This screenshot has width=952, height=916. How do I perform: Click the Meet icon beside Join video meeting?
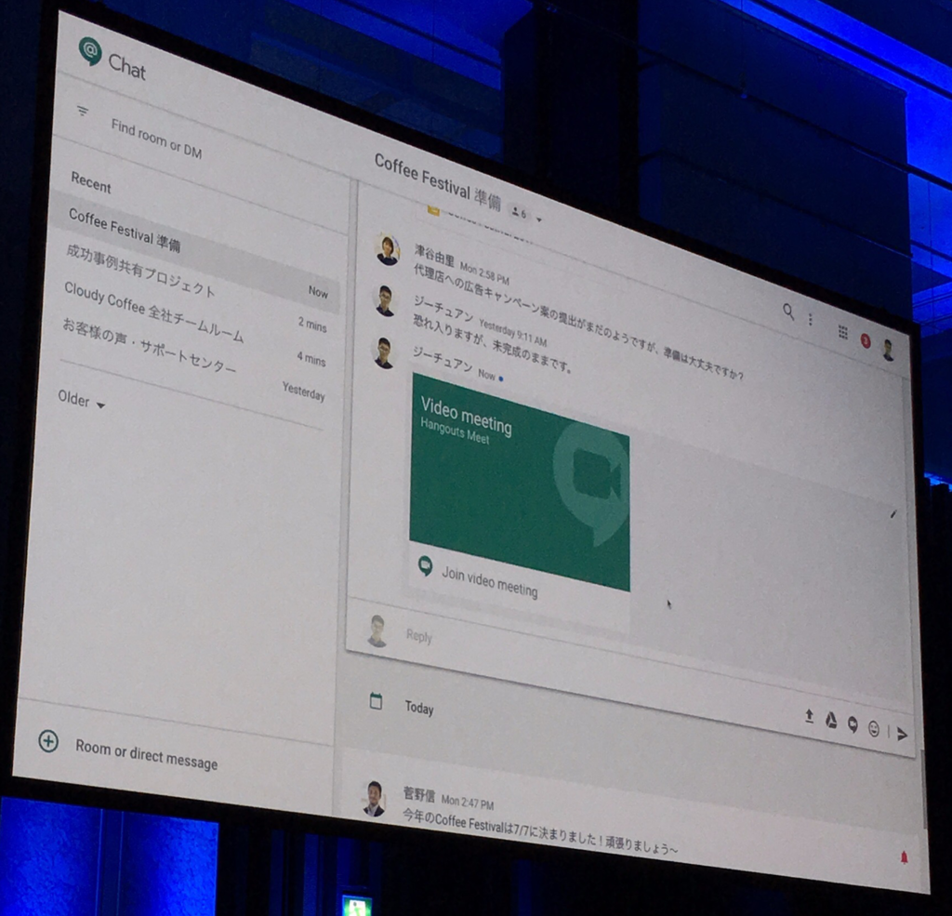pos(426,566)
